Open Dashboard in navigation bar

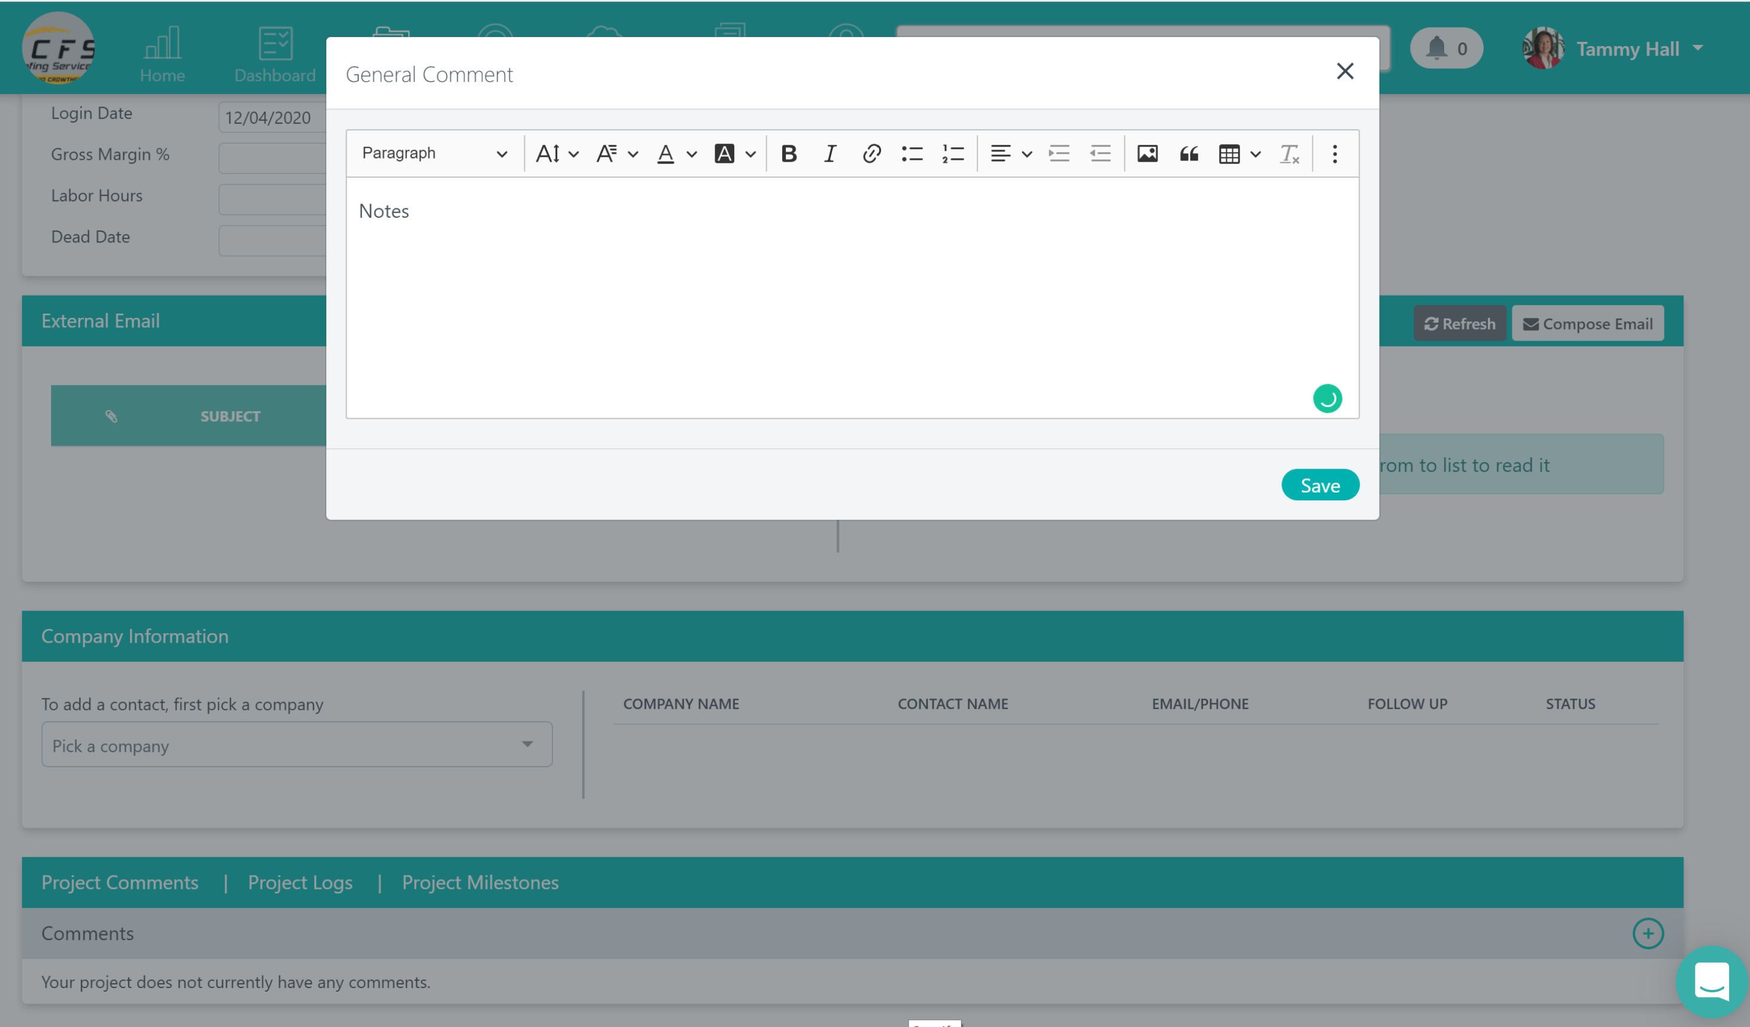[x=275, y=54]
